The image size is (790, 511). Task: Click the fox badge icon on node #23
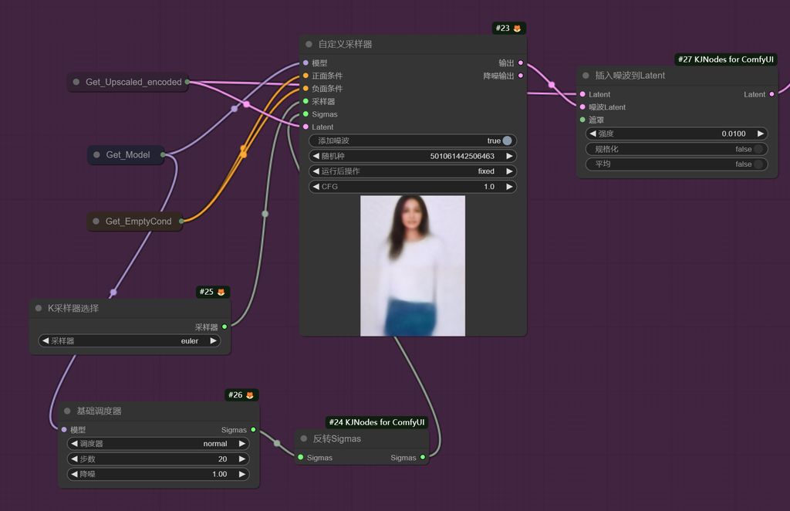pos(517,29)
